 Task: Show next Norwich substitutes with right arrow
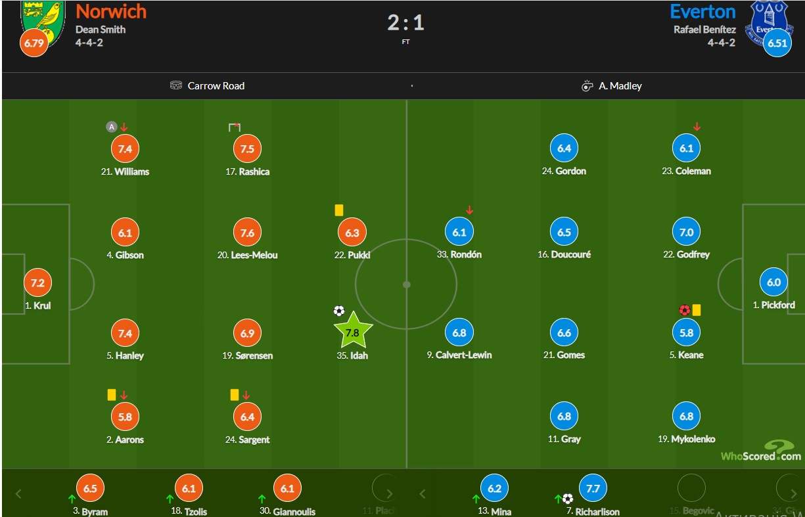[389, 493]
